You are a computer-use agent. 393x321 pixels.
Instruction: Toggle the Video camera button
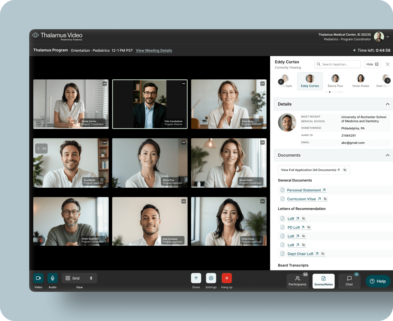click(38, 278)
